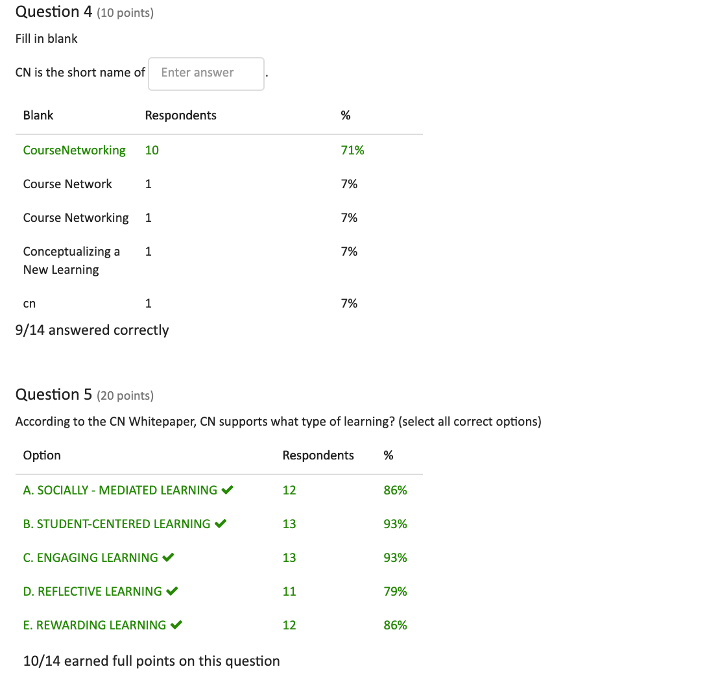This screenshot has height=693, width=707.
Task: Click checkmark icon beside Socially-Mediated Learning
Action: click(227, 489)
